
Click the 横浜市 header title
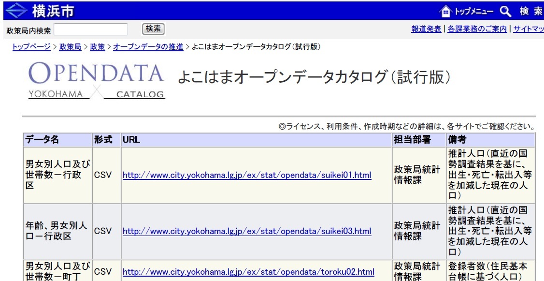coord(53,11)
